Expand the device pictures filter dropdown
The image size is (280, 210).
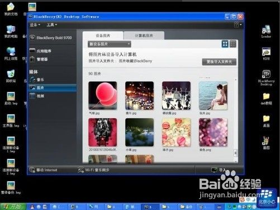coord(110,44)
